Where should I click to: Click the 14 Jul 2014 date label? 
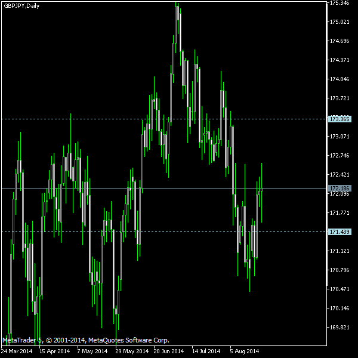[x=206, y=351]
